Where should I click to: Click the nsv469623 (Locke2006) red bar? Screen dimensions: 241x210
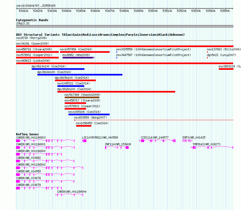(125, 63)
